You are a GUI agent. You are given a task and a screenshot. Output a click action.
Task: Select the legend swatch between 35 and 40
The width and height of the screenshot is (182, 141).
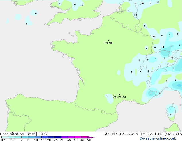(71, 137)
